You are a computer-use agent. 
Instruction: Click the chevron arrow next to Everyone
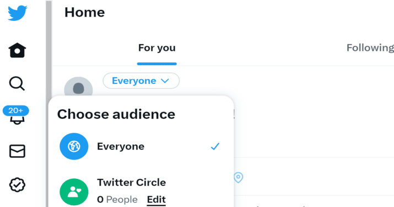165,81
